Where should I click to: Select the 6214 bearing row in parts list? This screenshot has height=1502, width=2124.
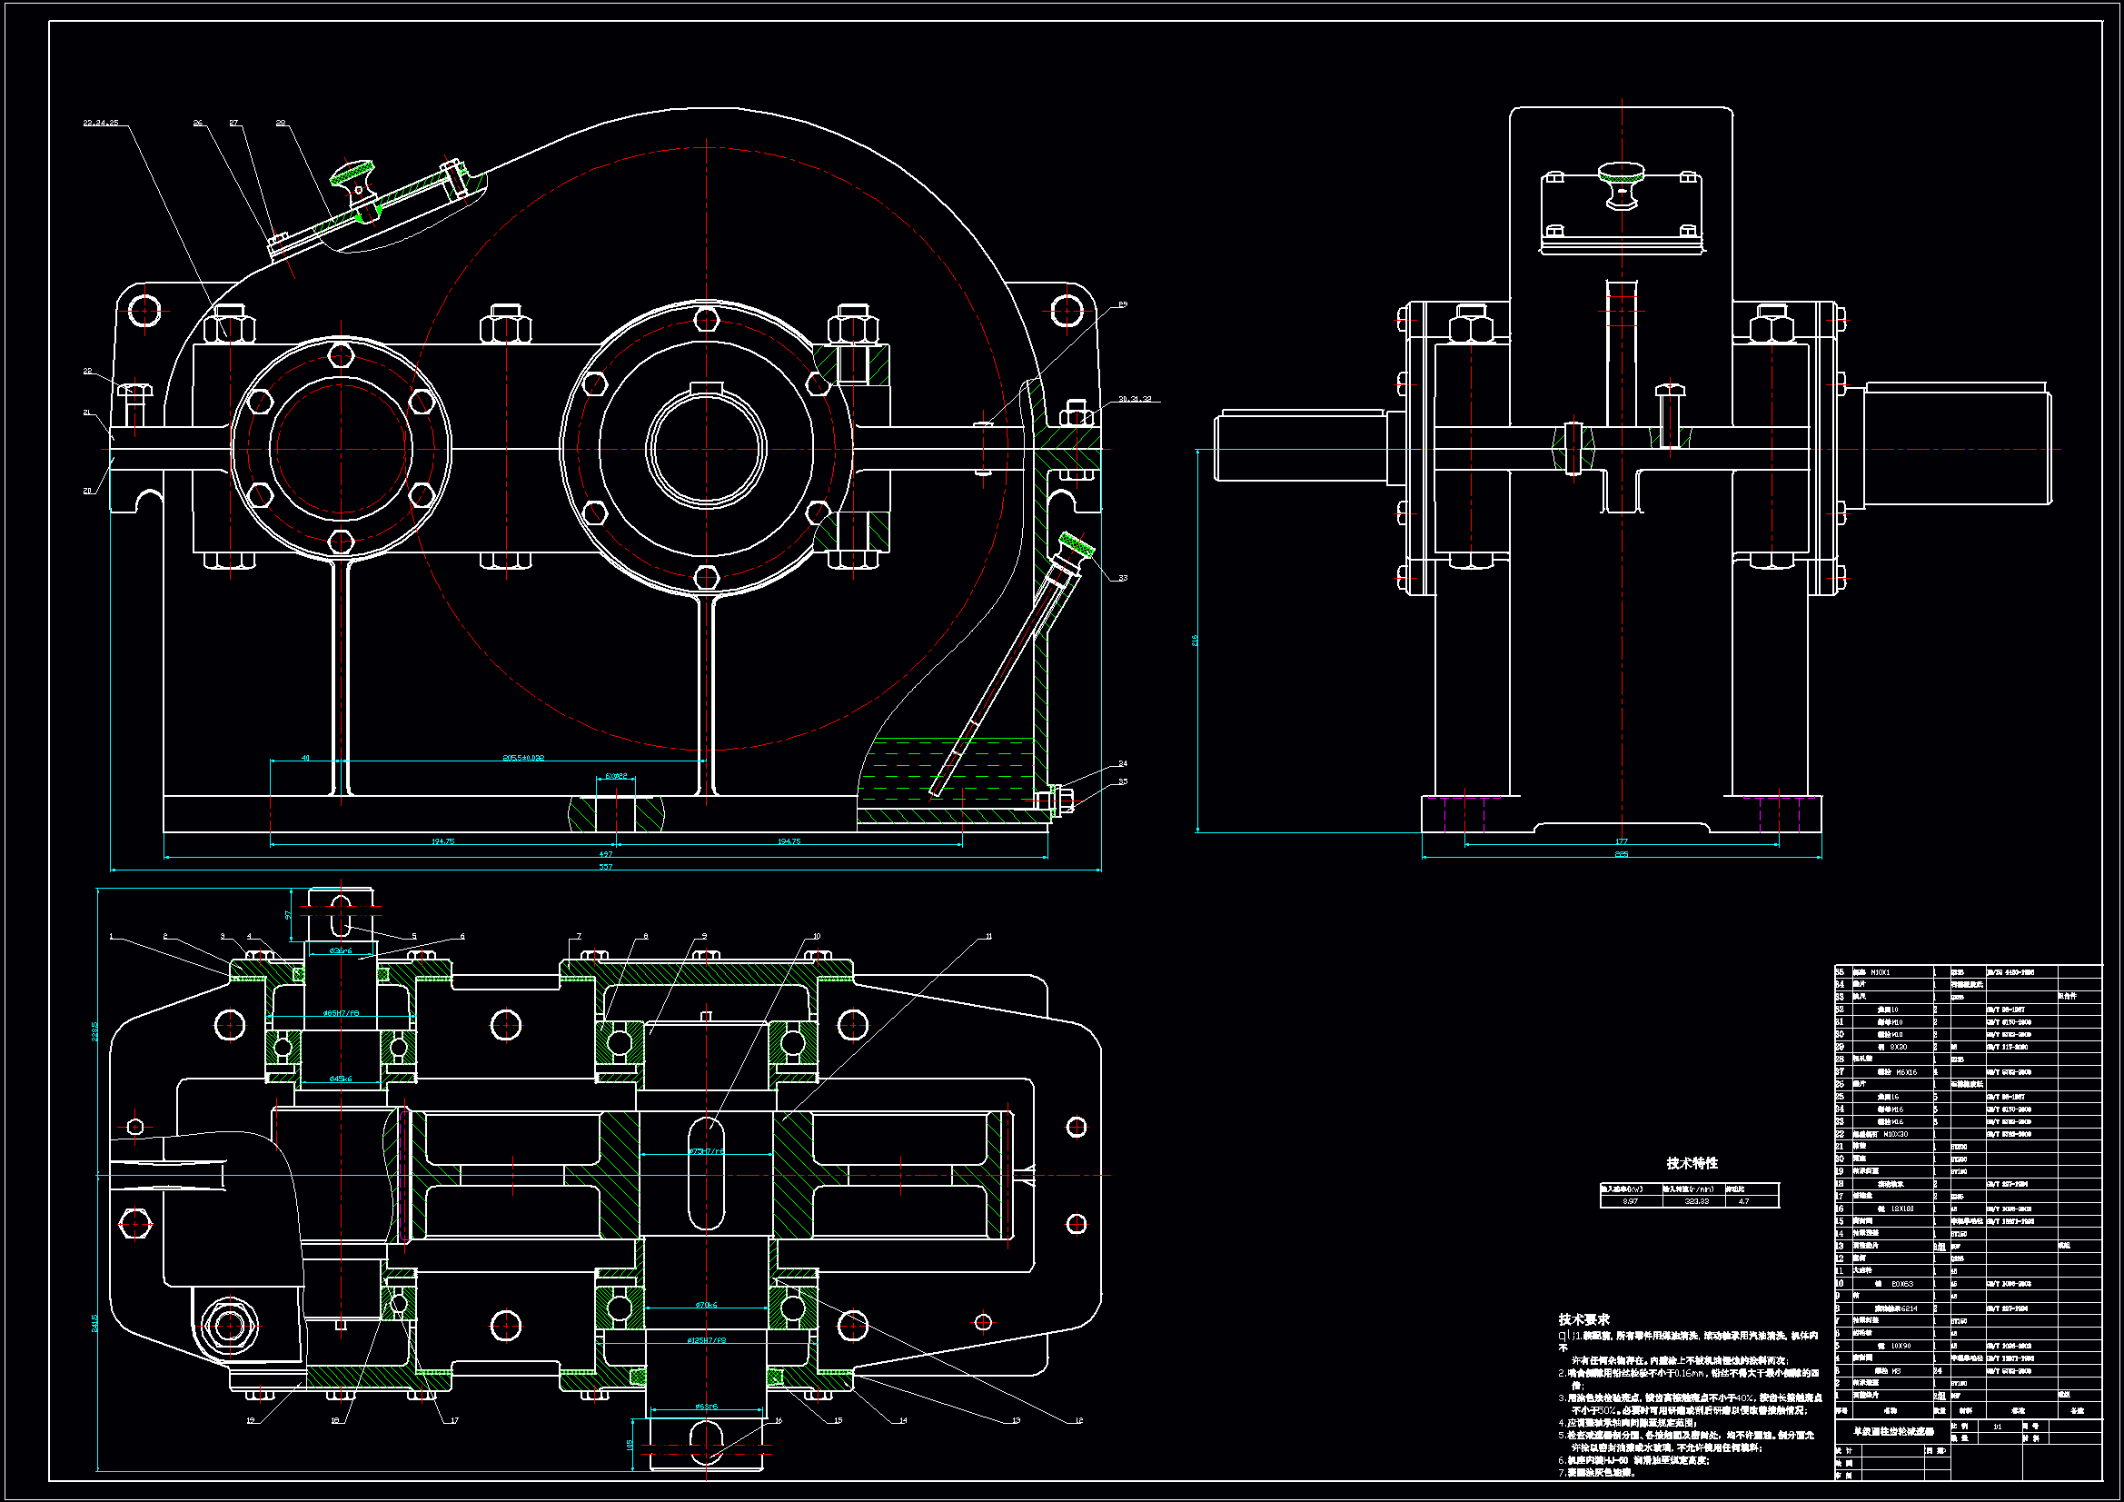click(1895, 1308)
